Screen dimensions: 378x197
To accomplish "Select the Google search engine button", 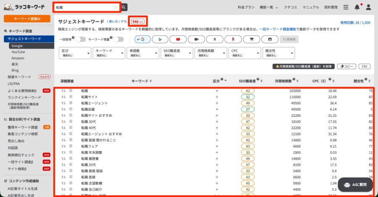I will pos(143,39).
